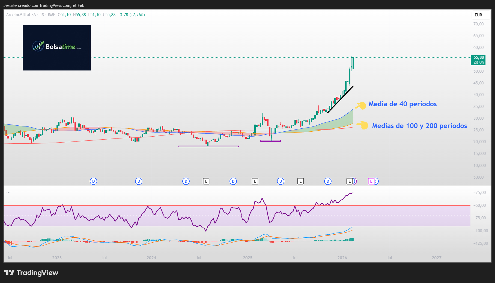Open the dividend "D" marker near July 2025
495x283 pixels.
pyautogui.click(x=281, y=181)
